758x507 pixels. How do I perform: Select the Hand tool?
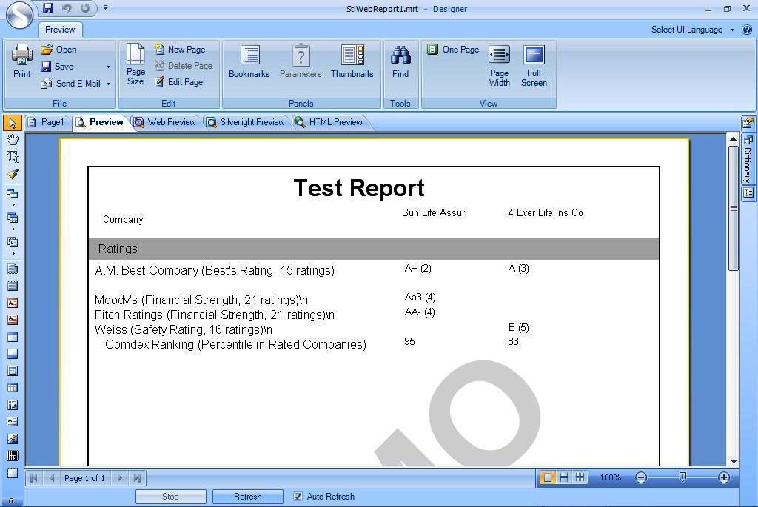pyautogui.click(x=13, y=140)
